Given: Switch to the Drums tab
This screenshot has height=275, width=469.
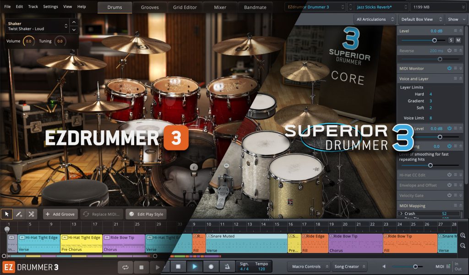Looking at the screenshot, I should point(115,7).
